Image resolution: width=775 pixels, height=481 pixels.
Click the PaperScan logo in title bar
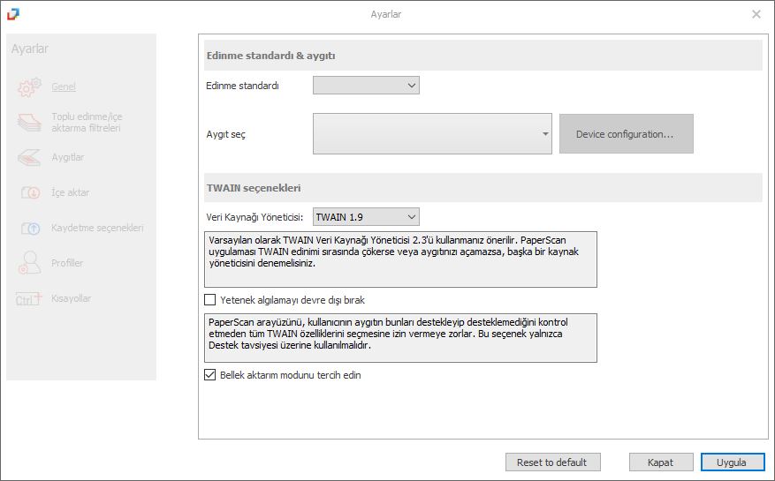tap(13, 14)
